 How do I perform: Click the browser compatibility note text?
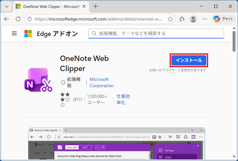tap(177, 70)
